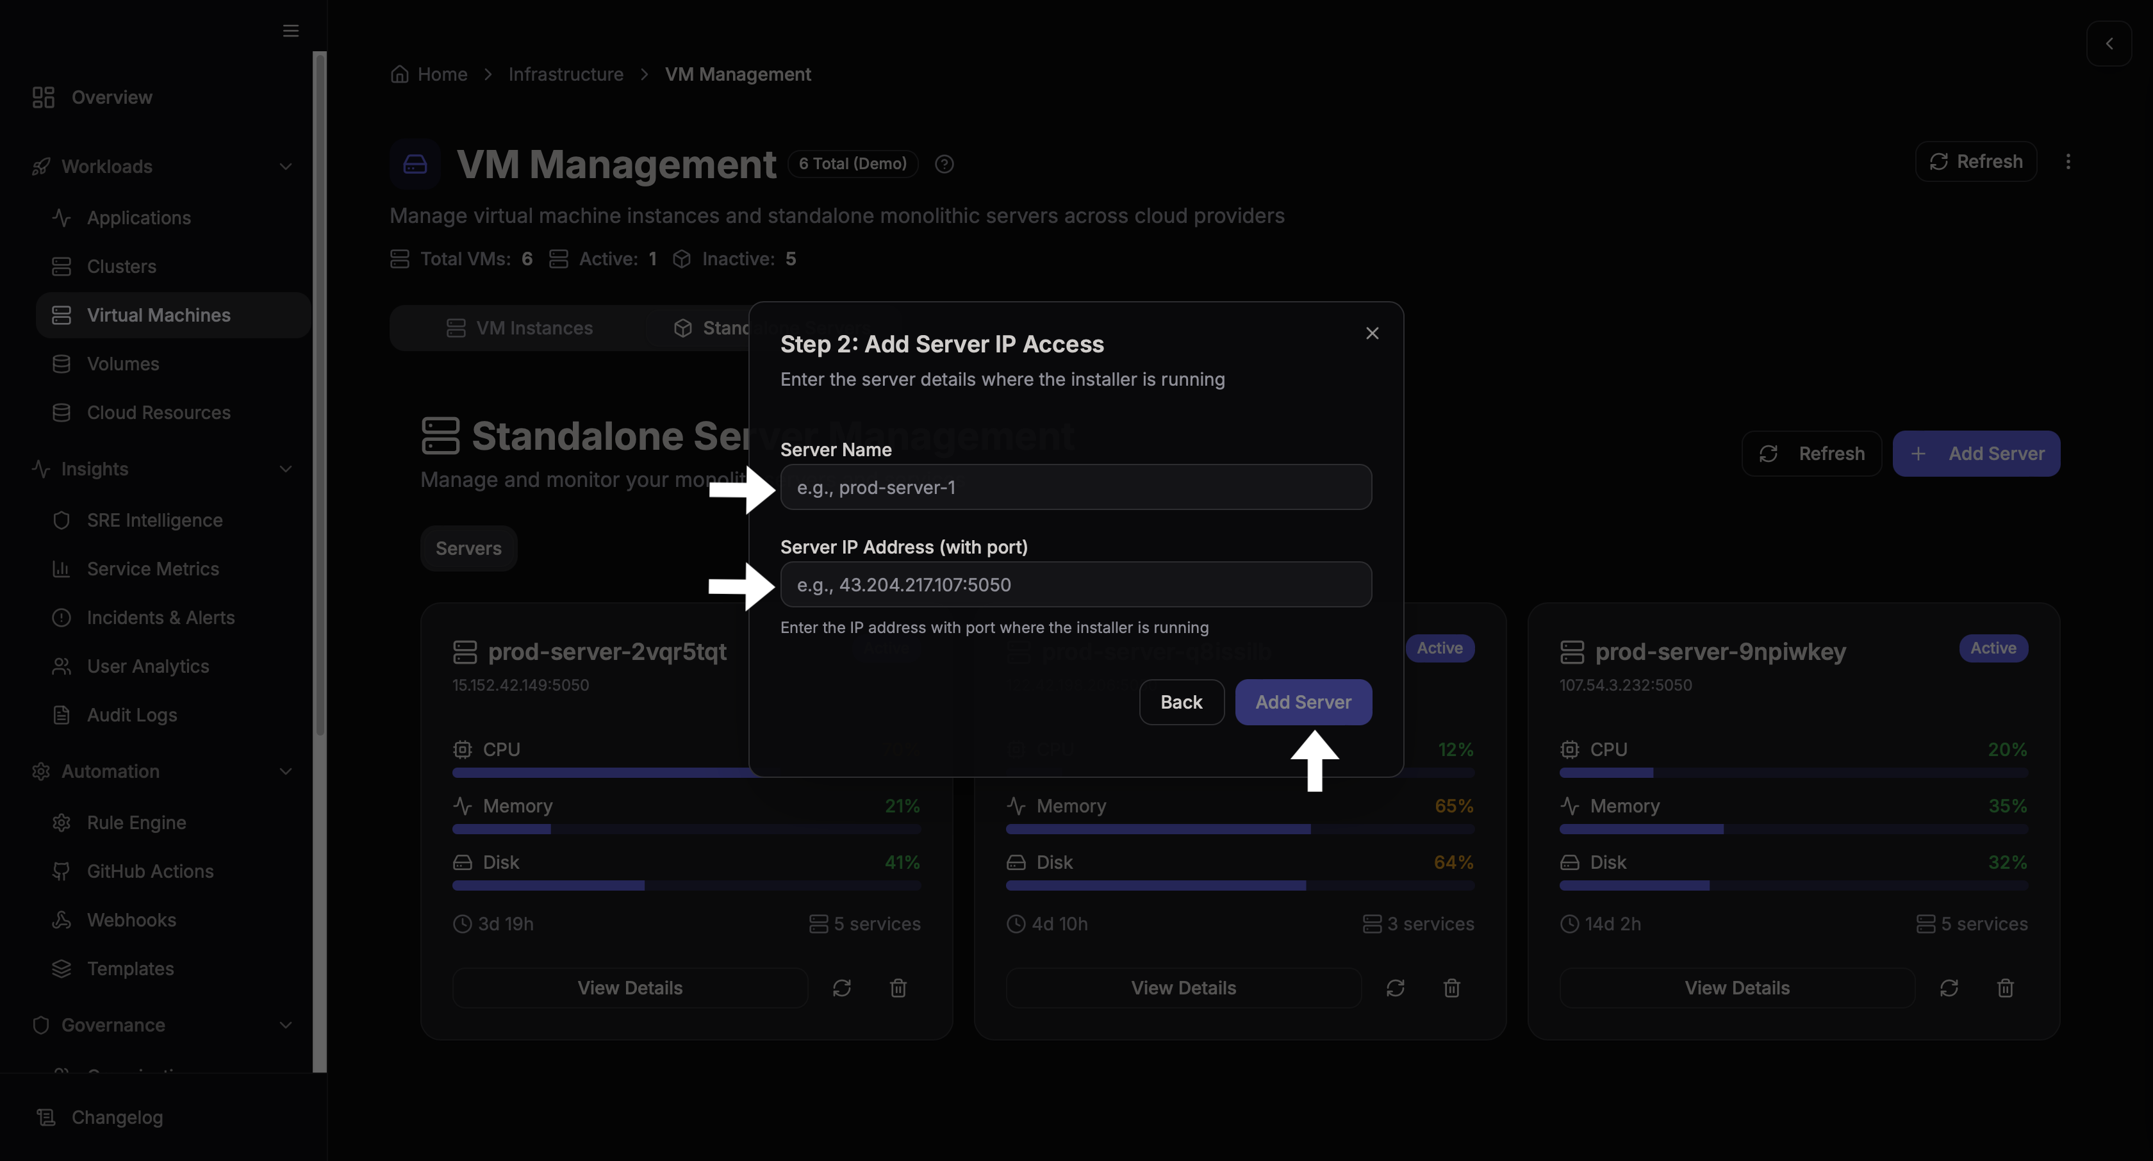
Task: Open the three-dot options menu
Action: click(x=2068, y=161)
